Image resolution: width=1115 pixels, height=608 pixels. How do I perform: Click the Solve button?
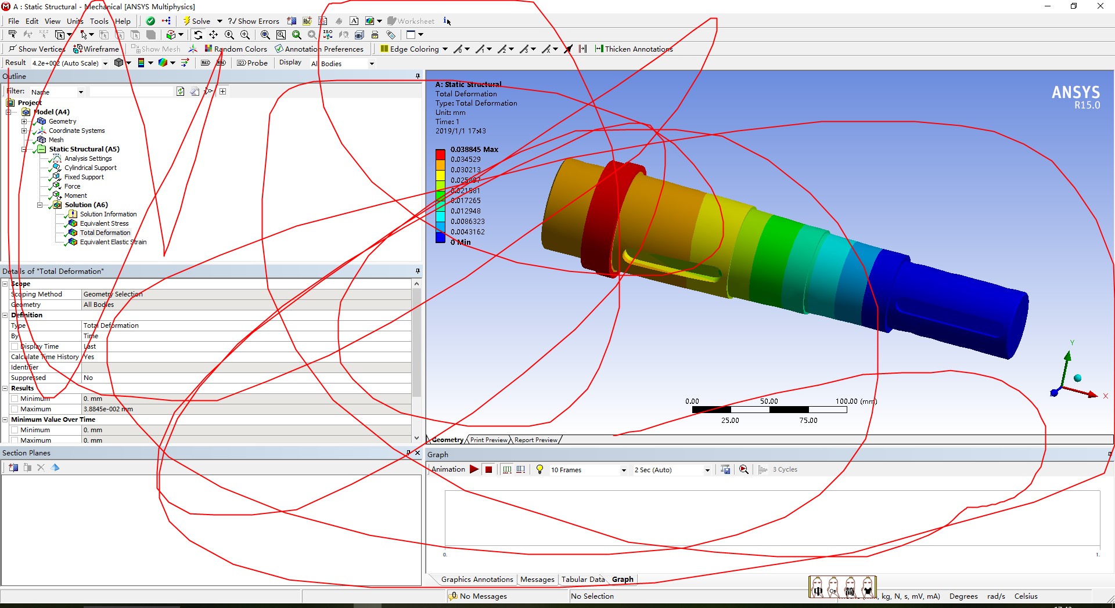pyautogui.click(x=197, y=21)
